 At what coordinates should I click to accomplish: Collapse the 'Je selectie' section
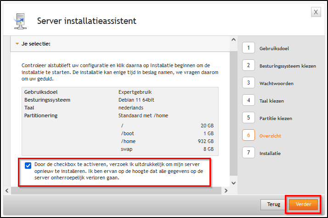[17, 44]
